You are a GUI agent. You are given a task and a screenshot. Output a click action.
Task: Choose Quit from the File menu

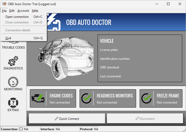(24, 38)
